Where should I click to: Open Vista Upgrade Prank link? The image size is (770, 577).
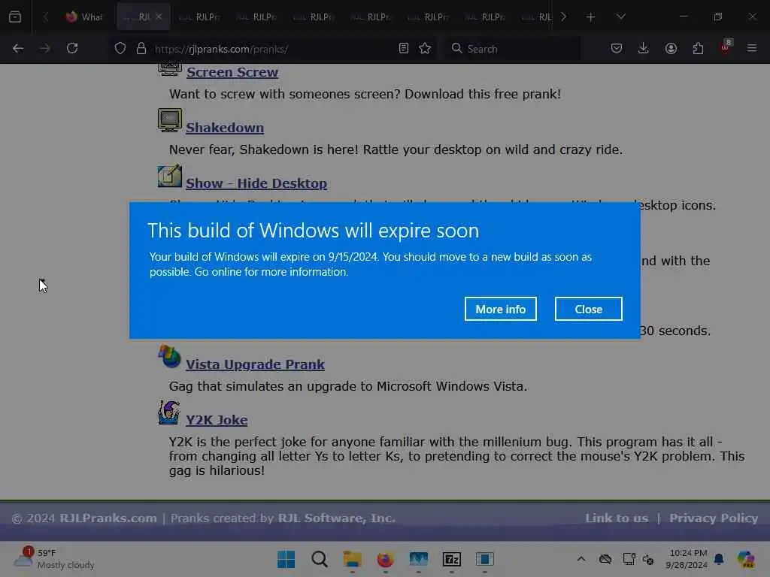[x=256, y=364]
